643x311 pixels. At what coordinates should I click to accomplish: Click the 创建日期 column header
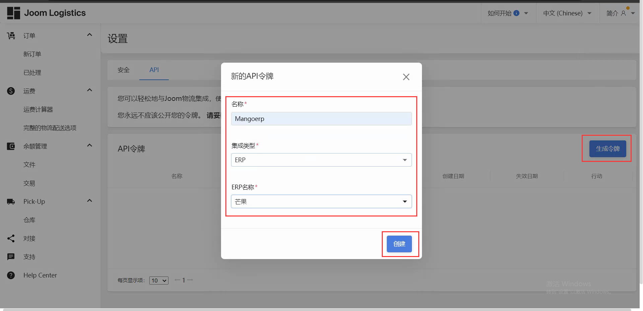(x=453, y=176)
